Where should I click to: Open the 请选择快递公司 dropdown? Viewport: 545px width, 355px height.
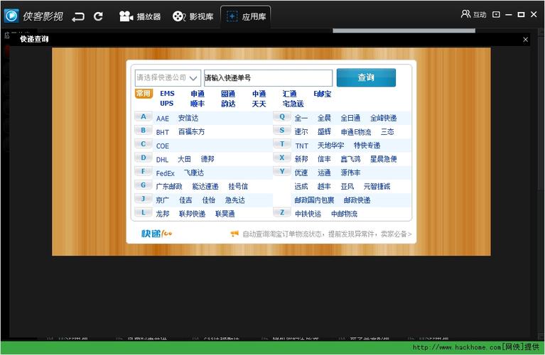pos(168,78)
